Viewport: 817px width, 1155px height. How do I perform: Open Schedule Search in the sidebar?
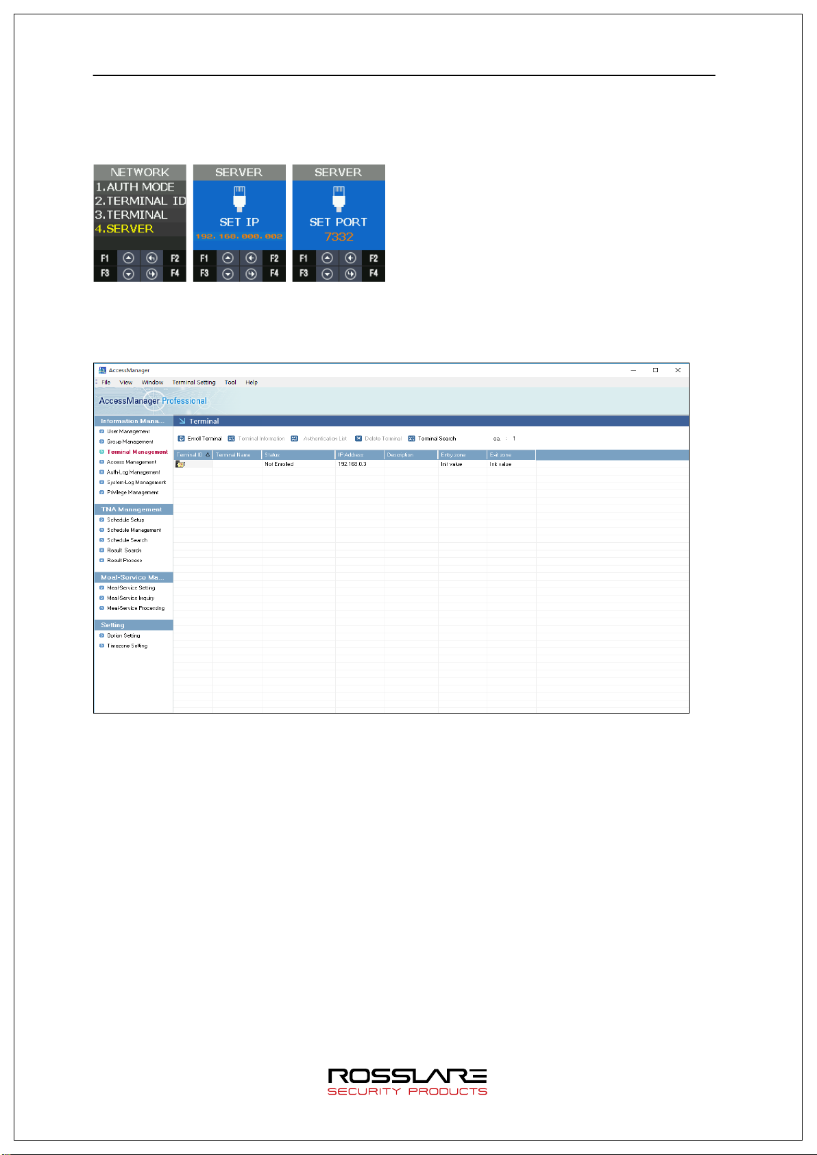click(127, 540)
